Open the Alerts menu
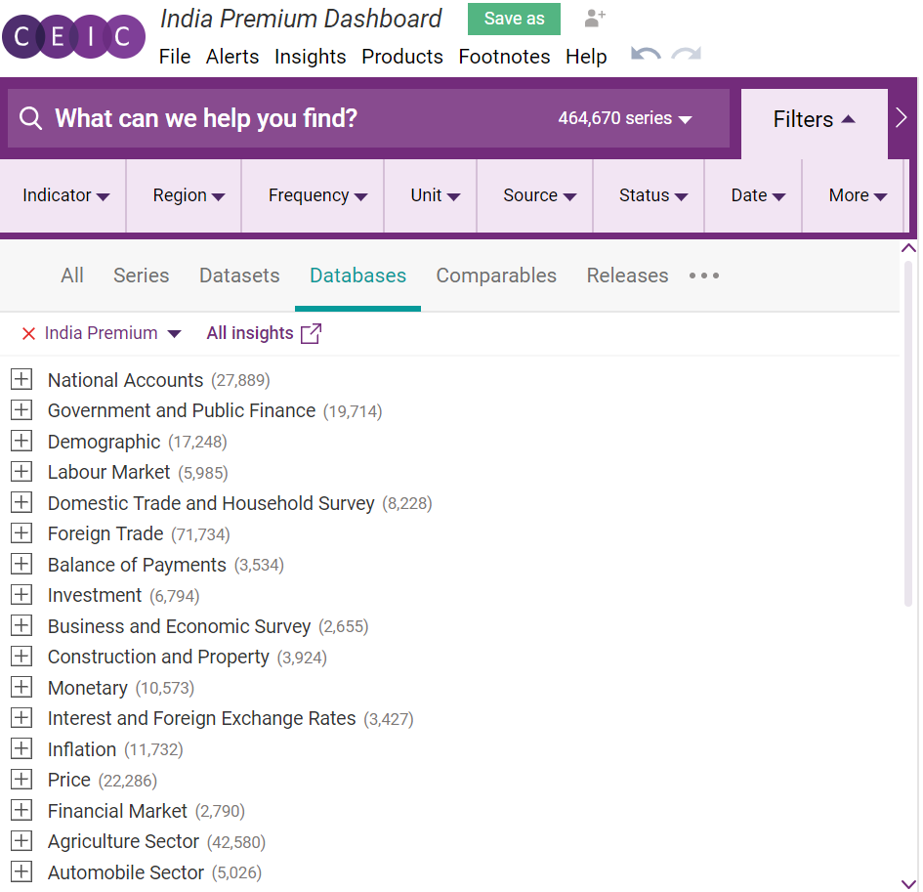 click(232, 57)
